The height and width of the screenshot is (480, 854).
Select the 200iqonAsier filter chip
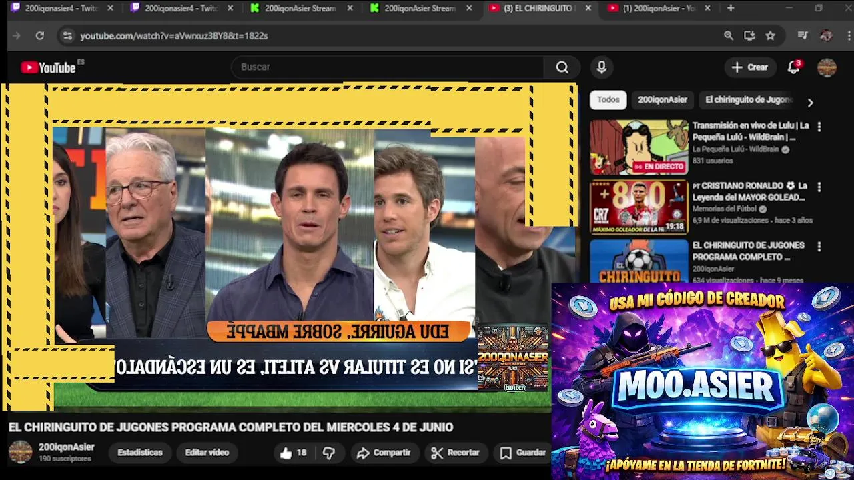662,100
